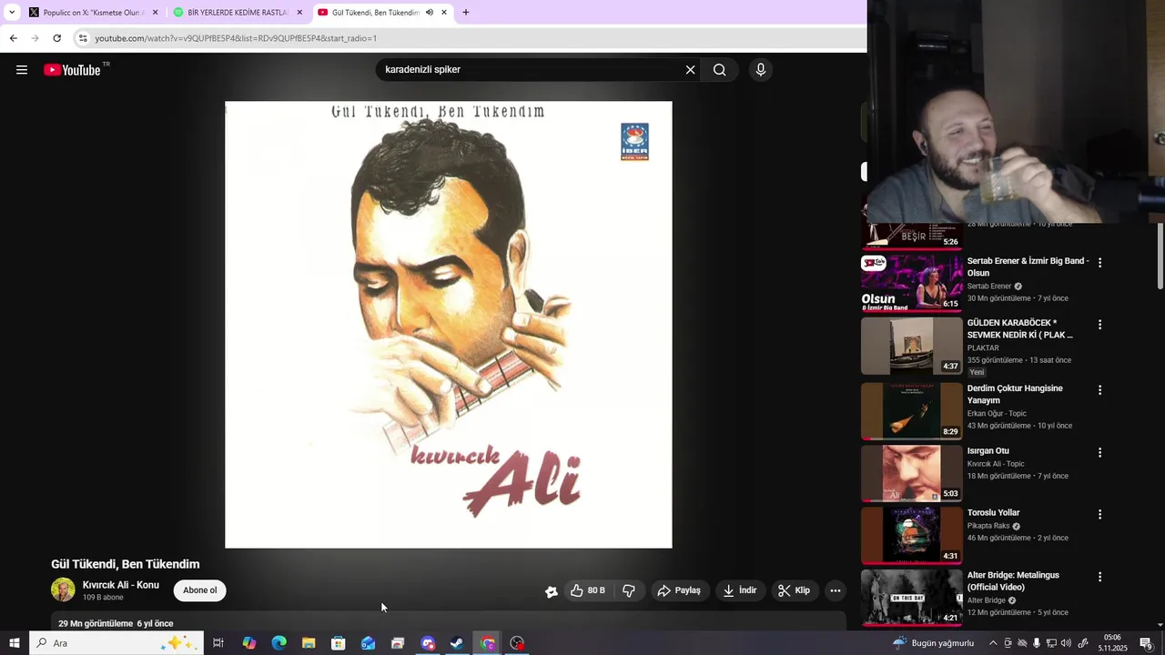Open Derdim Çoktur Hangisine Yanayım video
Viewport: 1165px width, 655px height.
[911, 411]
